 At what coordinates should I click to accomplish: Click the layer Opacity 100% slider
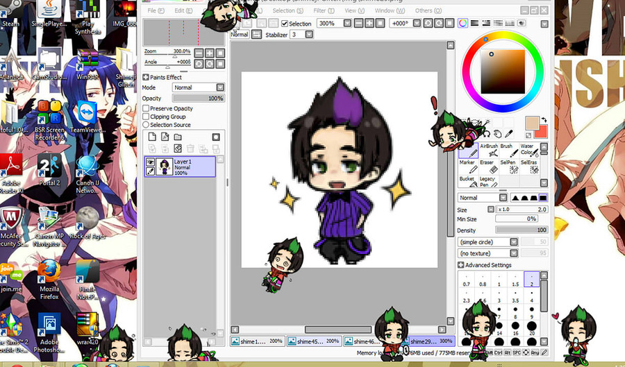[198, 99]
